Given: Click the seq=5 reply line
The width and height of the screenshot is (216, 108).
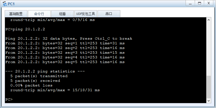Looking at the screenshot, I should 65,62.
